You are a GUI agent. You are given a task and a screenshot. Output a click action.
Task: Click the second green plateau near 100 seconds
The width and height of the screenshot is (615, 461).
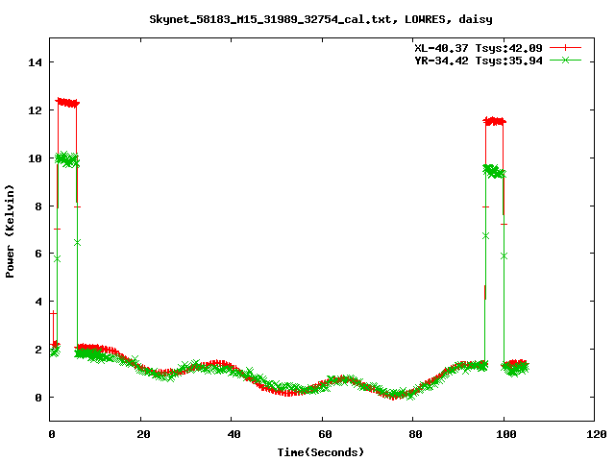click(495, 171)
